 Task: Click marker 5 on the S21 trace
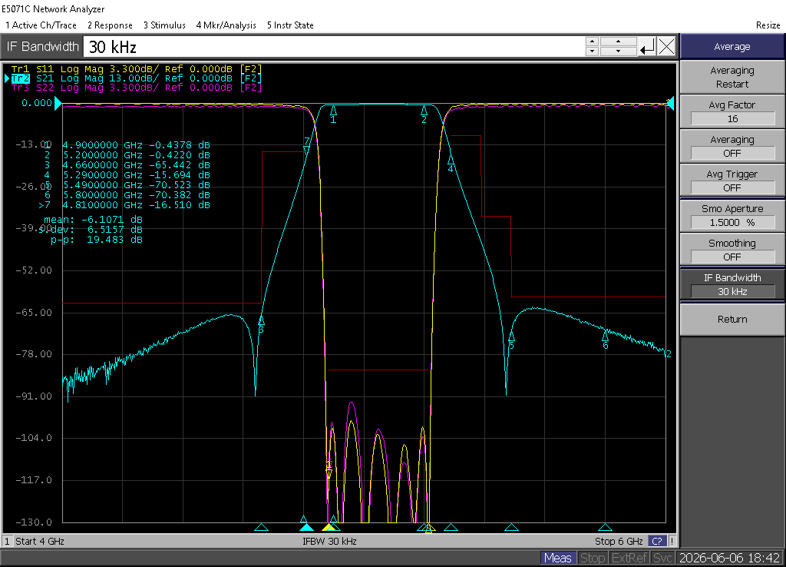(511, 338)
